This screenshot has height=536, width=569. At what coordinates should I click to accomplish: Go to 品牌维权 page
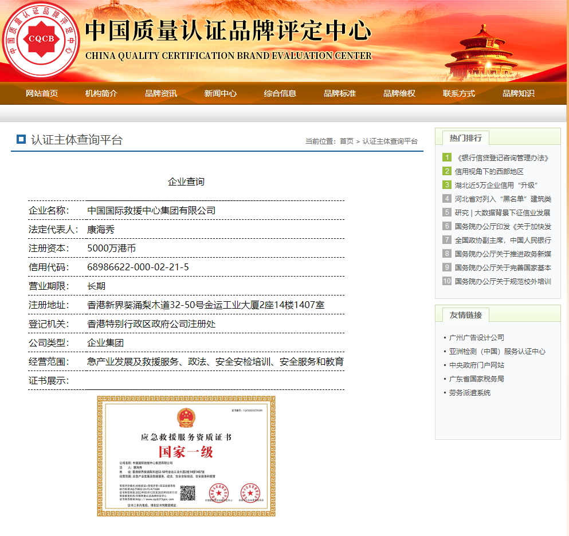pos(399,93)
